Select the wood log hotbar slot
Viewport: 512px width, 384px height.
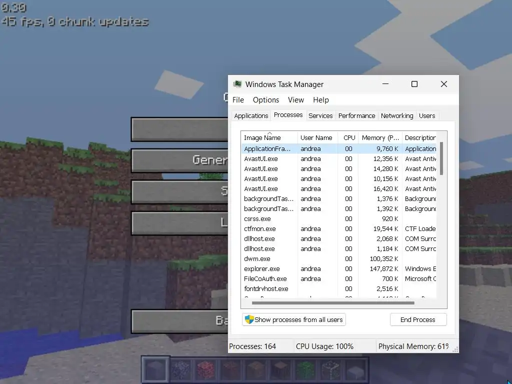(x=280, y=370)
